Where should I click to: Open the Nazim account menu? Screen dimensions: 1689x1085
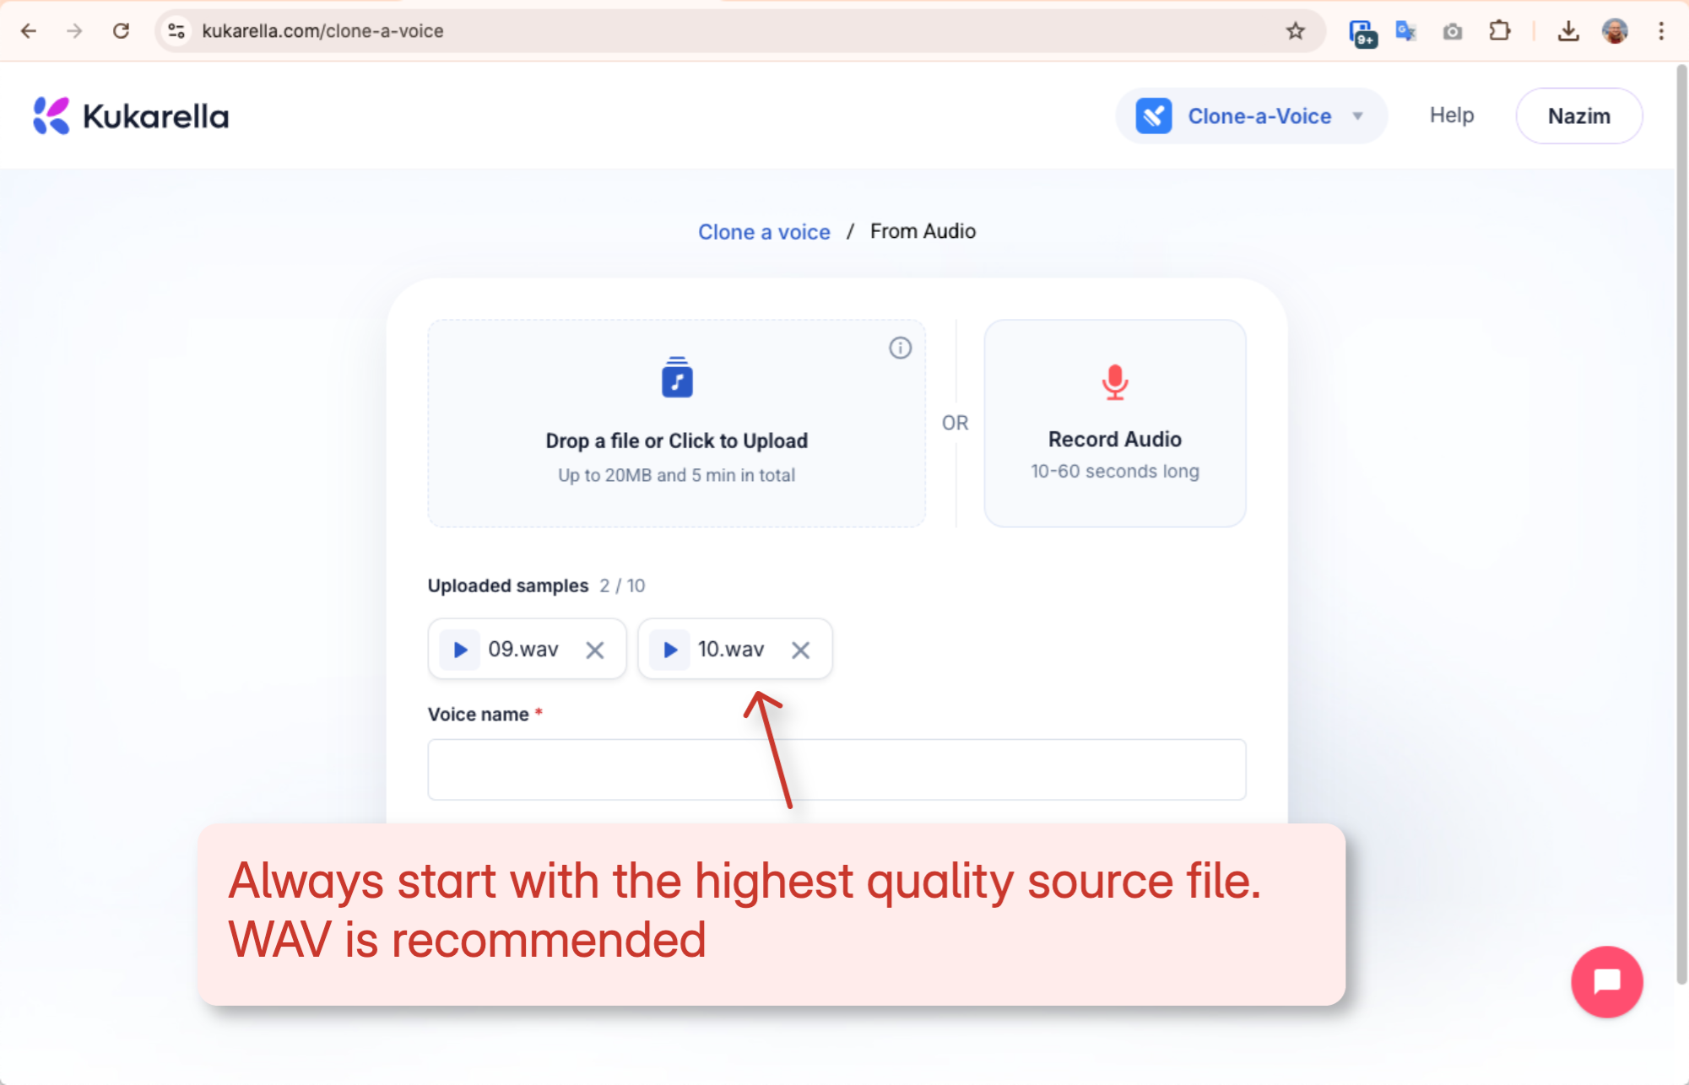[x=1578, y=116]
